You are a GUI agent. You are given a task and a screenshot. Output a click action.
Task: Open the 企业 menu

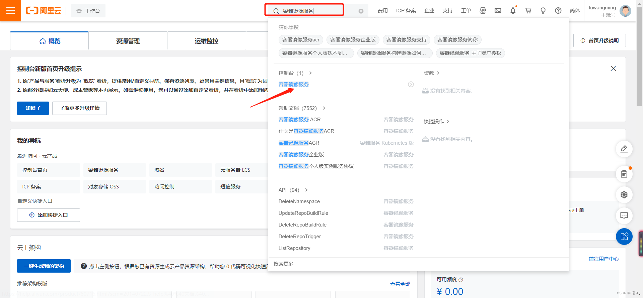[429, 11]
